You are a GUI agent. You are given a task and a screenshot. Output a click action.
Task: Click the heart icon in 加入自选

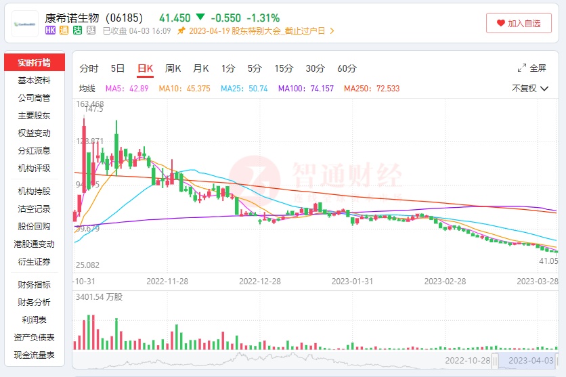501,23
